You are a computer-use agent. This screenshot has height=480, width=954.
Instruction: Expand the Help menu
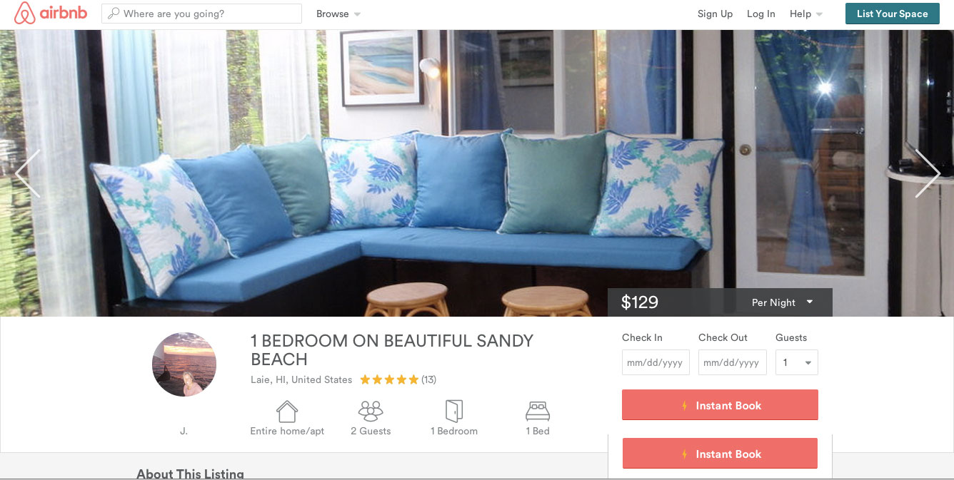[x=806, y=14]
